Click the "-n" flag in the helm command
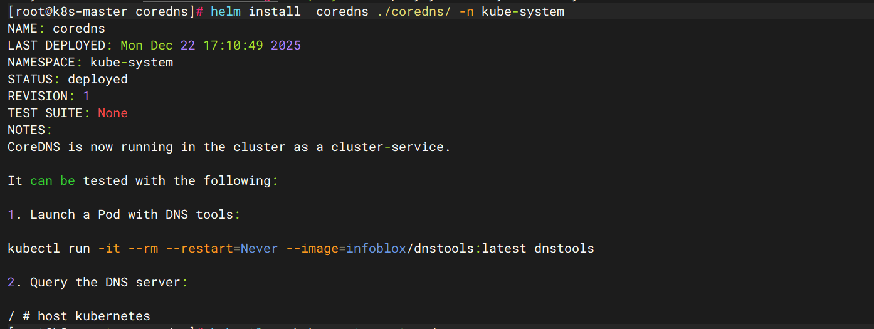The image size is (874, 329). pyautogui.click(x=466, y=12)
